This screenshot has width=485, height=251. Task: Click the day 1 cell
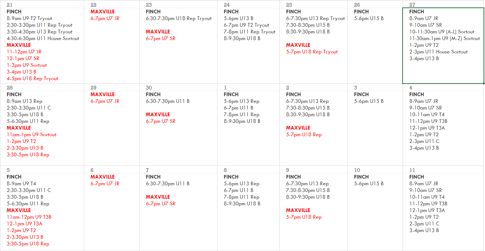248,125
